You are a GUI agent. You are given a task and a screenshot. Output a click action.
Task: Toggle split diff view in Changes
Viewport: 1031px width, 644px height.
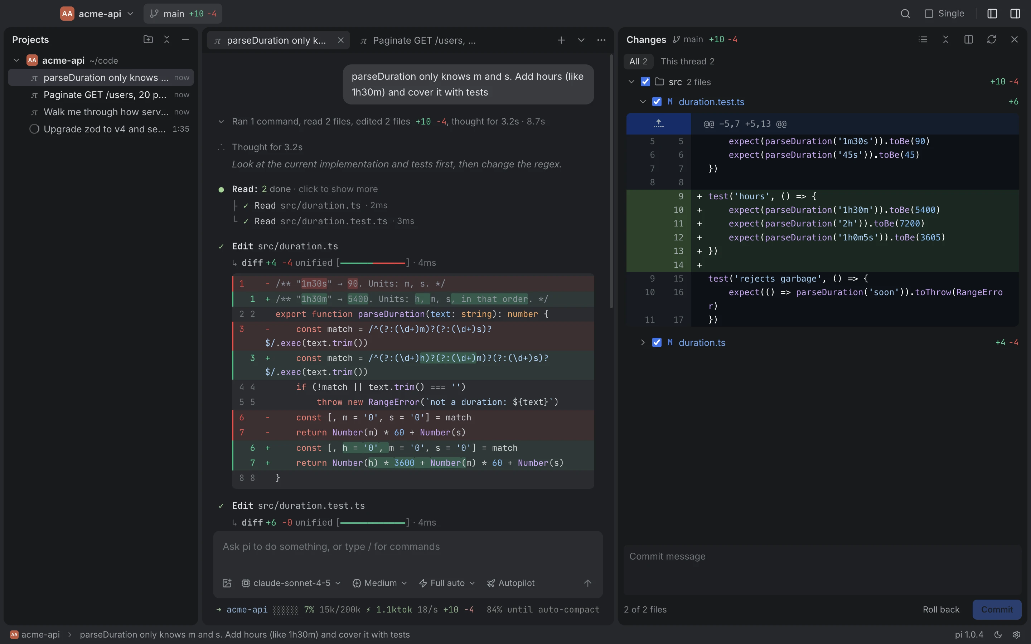(969, 39)
